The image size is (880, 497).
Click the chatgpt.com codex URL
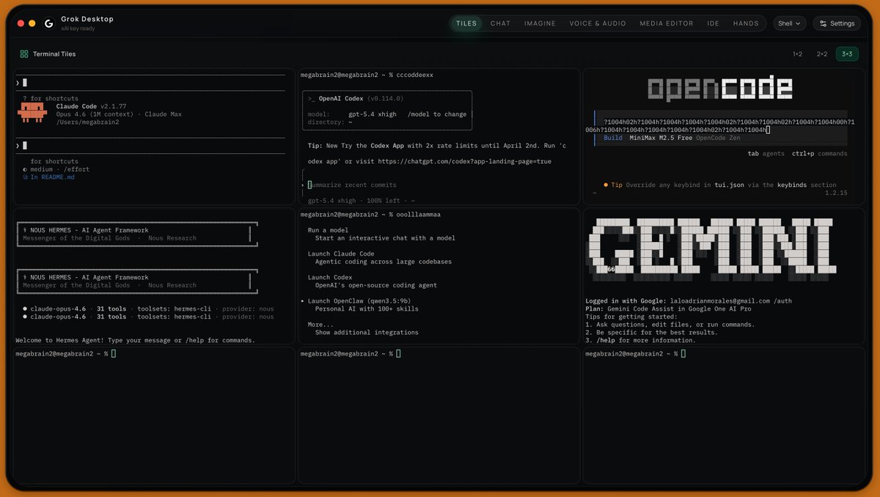(x=465, y=161)
